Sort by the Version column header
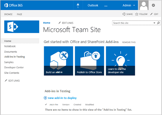162x115 pixels. 66,105
